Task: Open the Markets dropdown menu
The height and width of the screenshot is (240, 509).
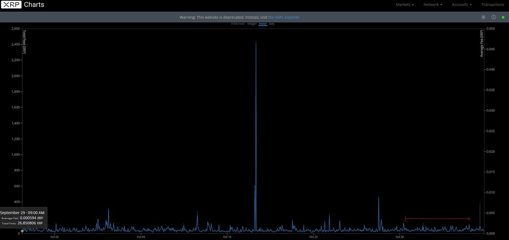Action: point(405,5)
